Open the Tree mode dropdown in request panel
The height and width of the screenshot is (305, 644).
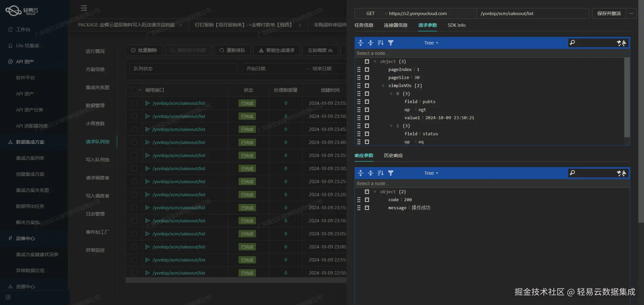click(x=431, y=43)
